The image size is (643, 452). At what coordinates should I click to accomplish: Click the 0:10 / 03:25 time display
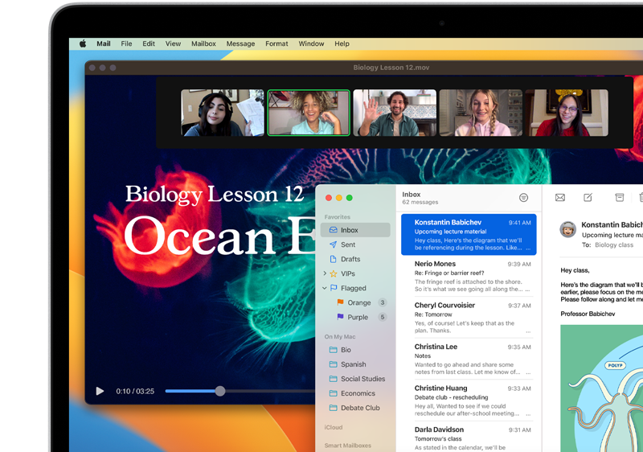point(135,392)
